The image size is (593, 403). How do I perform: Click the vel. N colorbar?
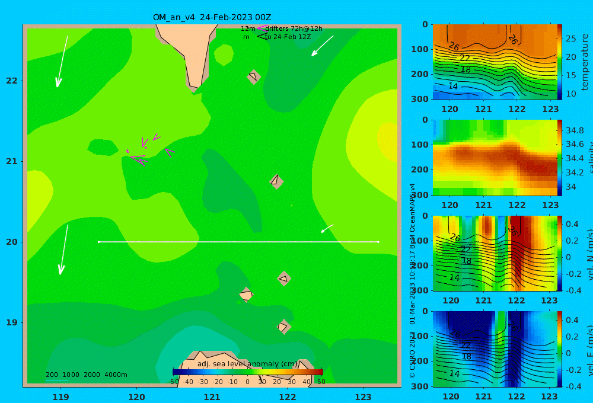(x=560, y=253)
